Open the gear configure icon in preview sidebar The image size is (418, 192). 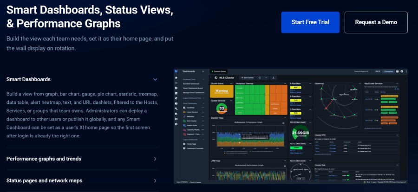point(176,98)
